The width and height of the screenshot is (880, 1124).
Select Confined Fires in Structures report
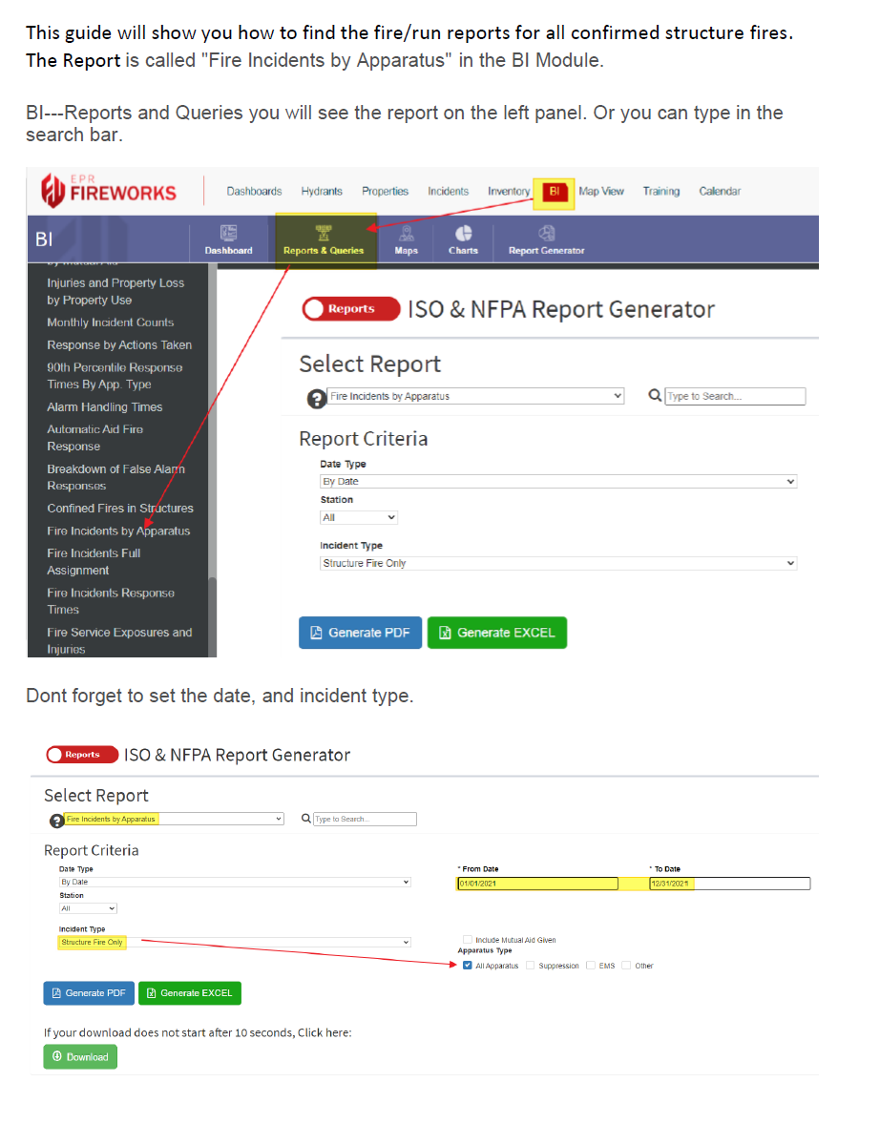(x=119, y=509)
